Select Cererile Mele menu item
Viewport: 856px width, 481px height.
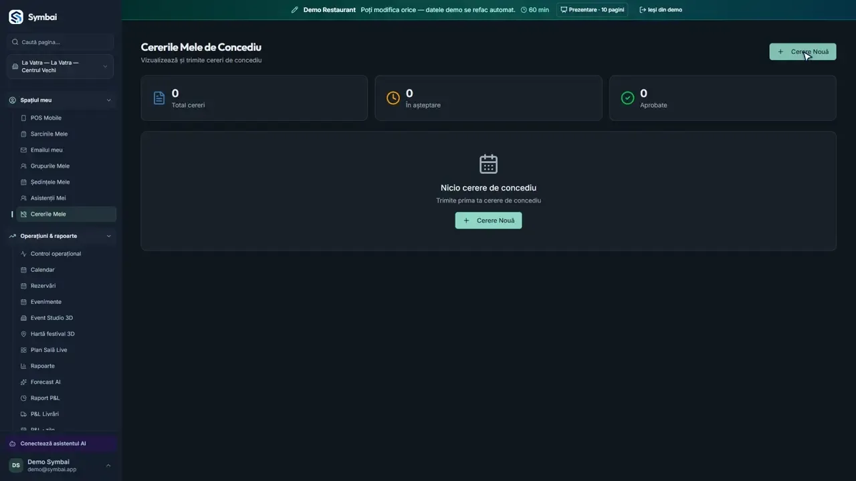[x=66, y=214]
